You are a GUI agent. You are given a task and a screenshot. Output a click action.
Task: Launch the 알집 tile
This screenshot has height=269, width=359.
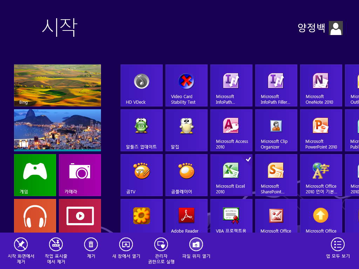[x=187, y=130]
